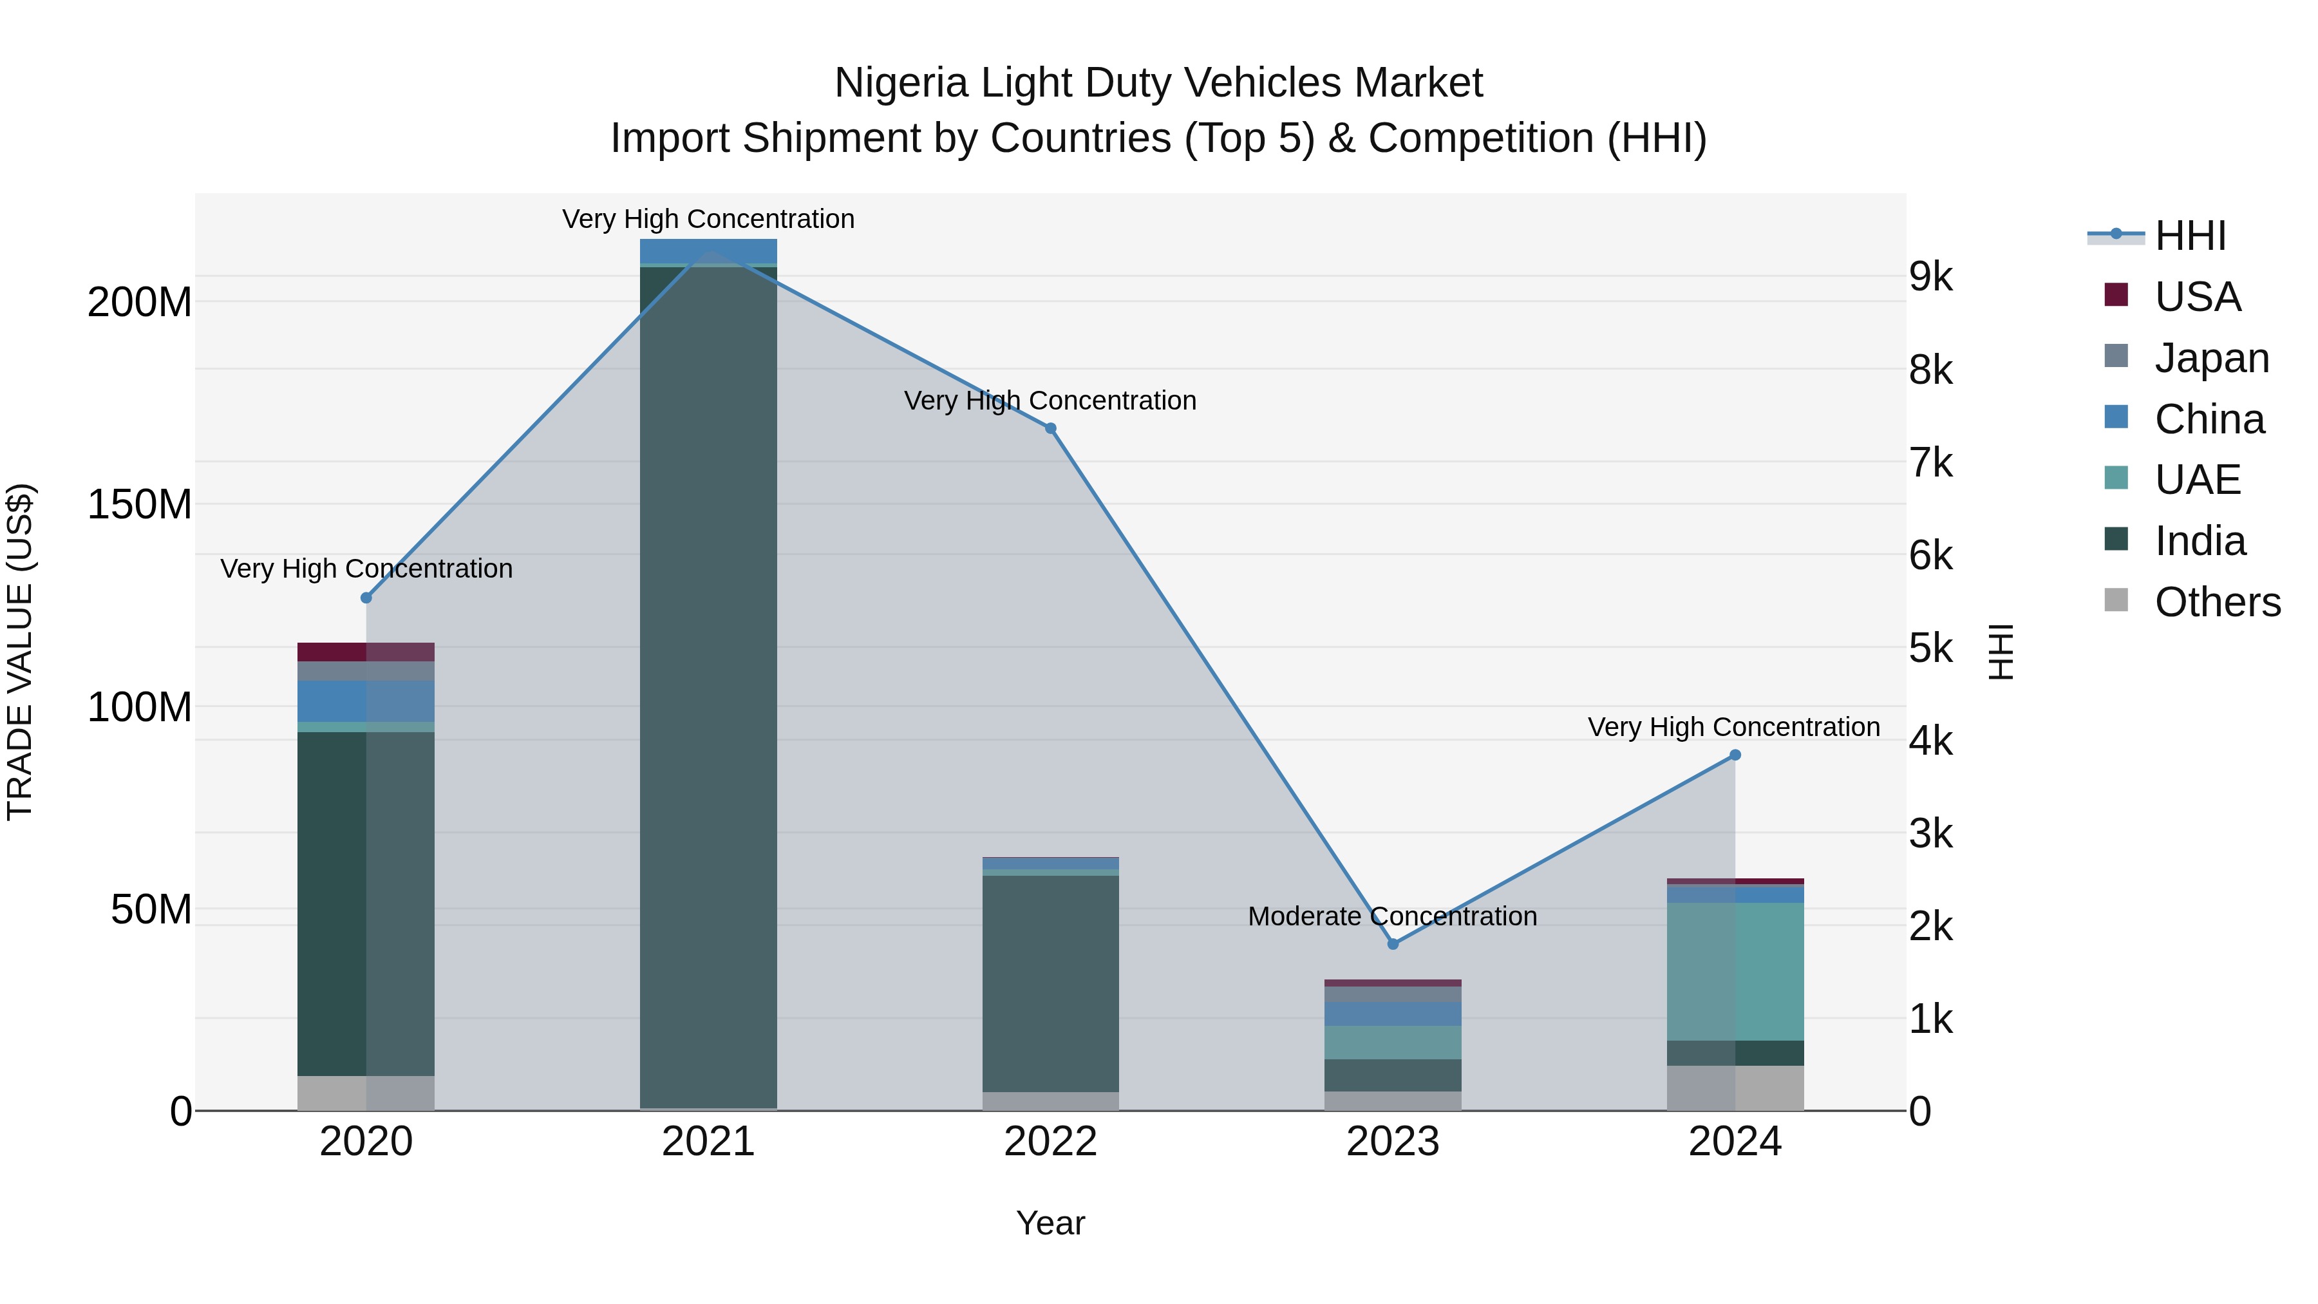Click the '3k' HHI axis tick label
The image size is (2318, 1304).
pyautogui.click(x=1931, y=834)
